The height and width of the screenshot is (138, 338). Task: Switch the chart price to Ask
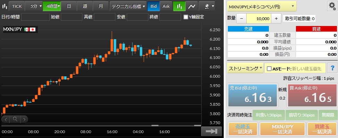[x=166, y=6]
